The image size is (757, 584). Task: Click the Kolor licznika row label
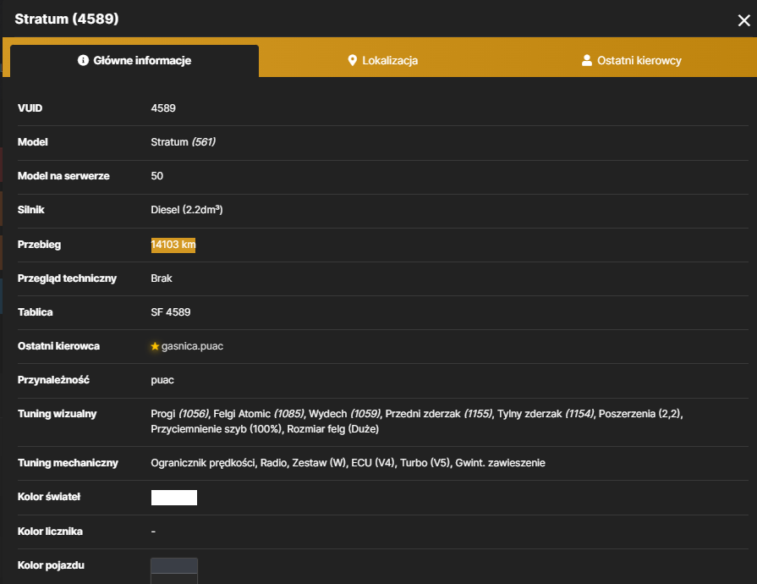point(50,532)
